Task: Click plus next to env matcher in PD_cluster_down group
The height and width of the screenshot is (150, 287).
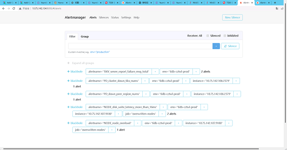Action: click(186, 81)
